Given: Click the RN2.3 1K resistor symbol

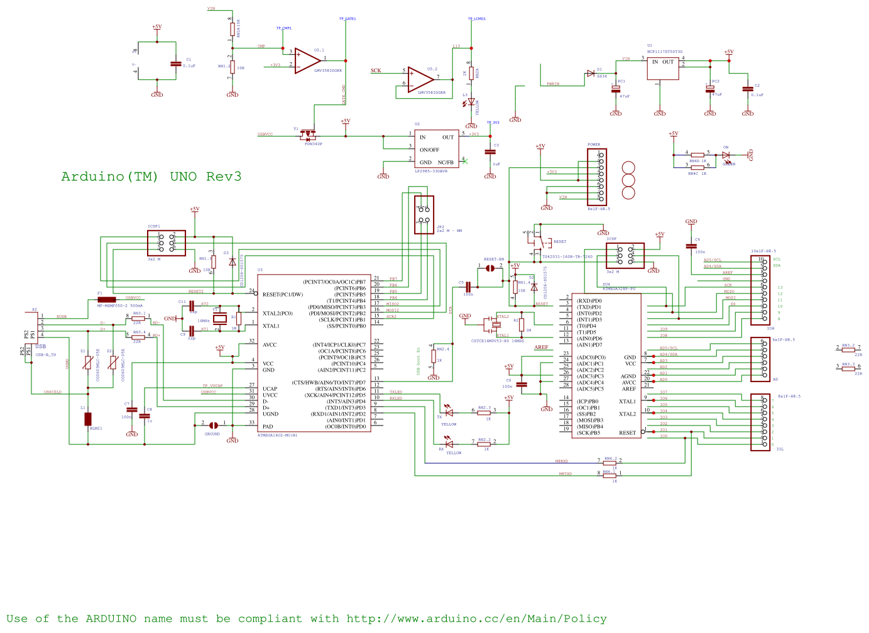Looking at the screenshot, I should pos(484,413).
